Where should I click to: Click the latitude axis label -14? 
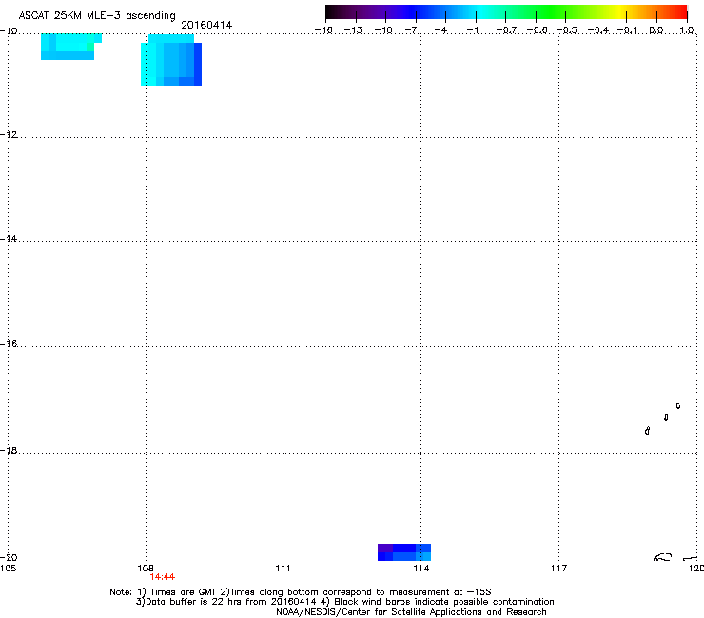click(x=9, y=239)
